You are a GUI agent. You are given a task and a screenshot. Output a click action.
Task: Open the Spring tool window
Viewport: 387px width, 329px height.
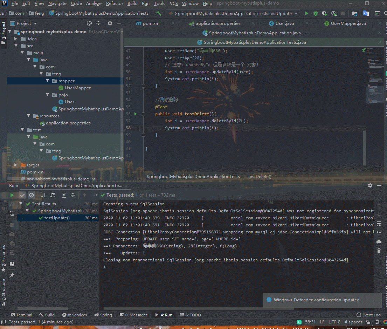[x=103, y=315]
